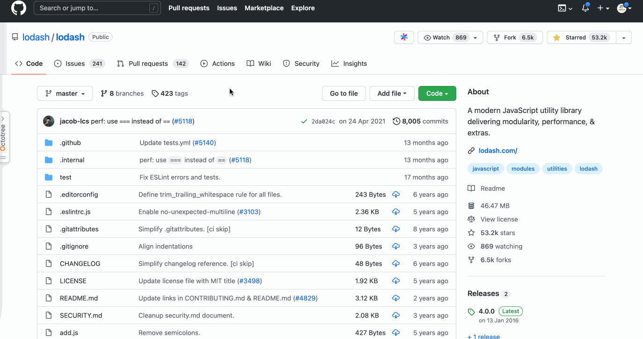Screen dimensions: 643x339
Task: Click the green commit status checkmark
Action: click(304, 121)
